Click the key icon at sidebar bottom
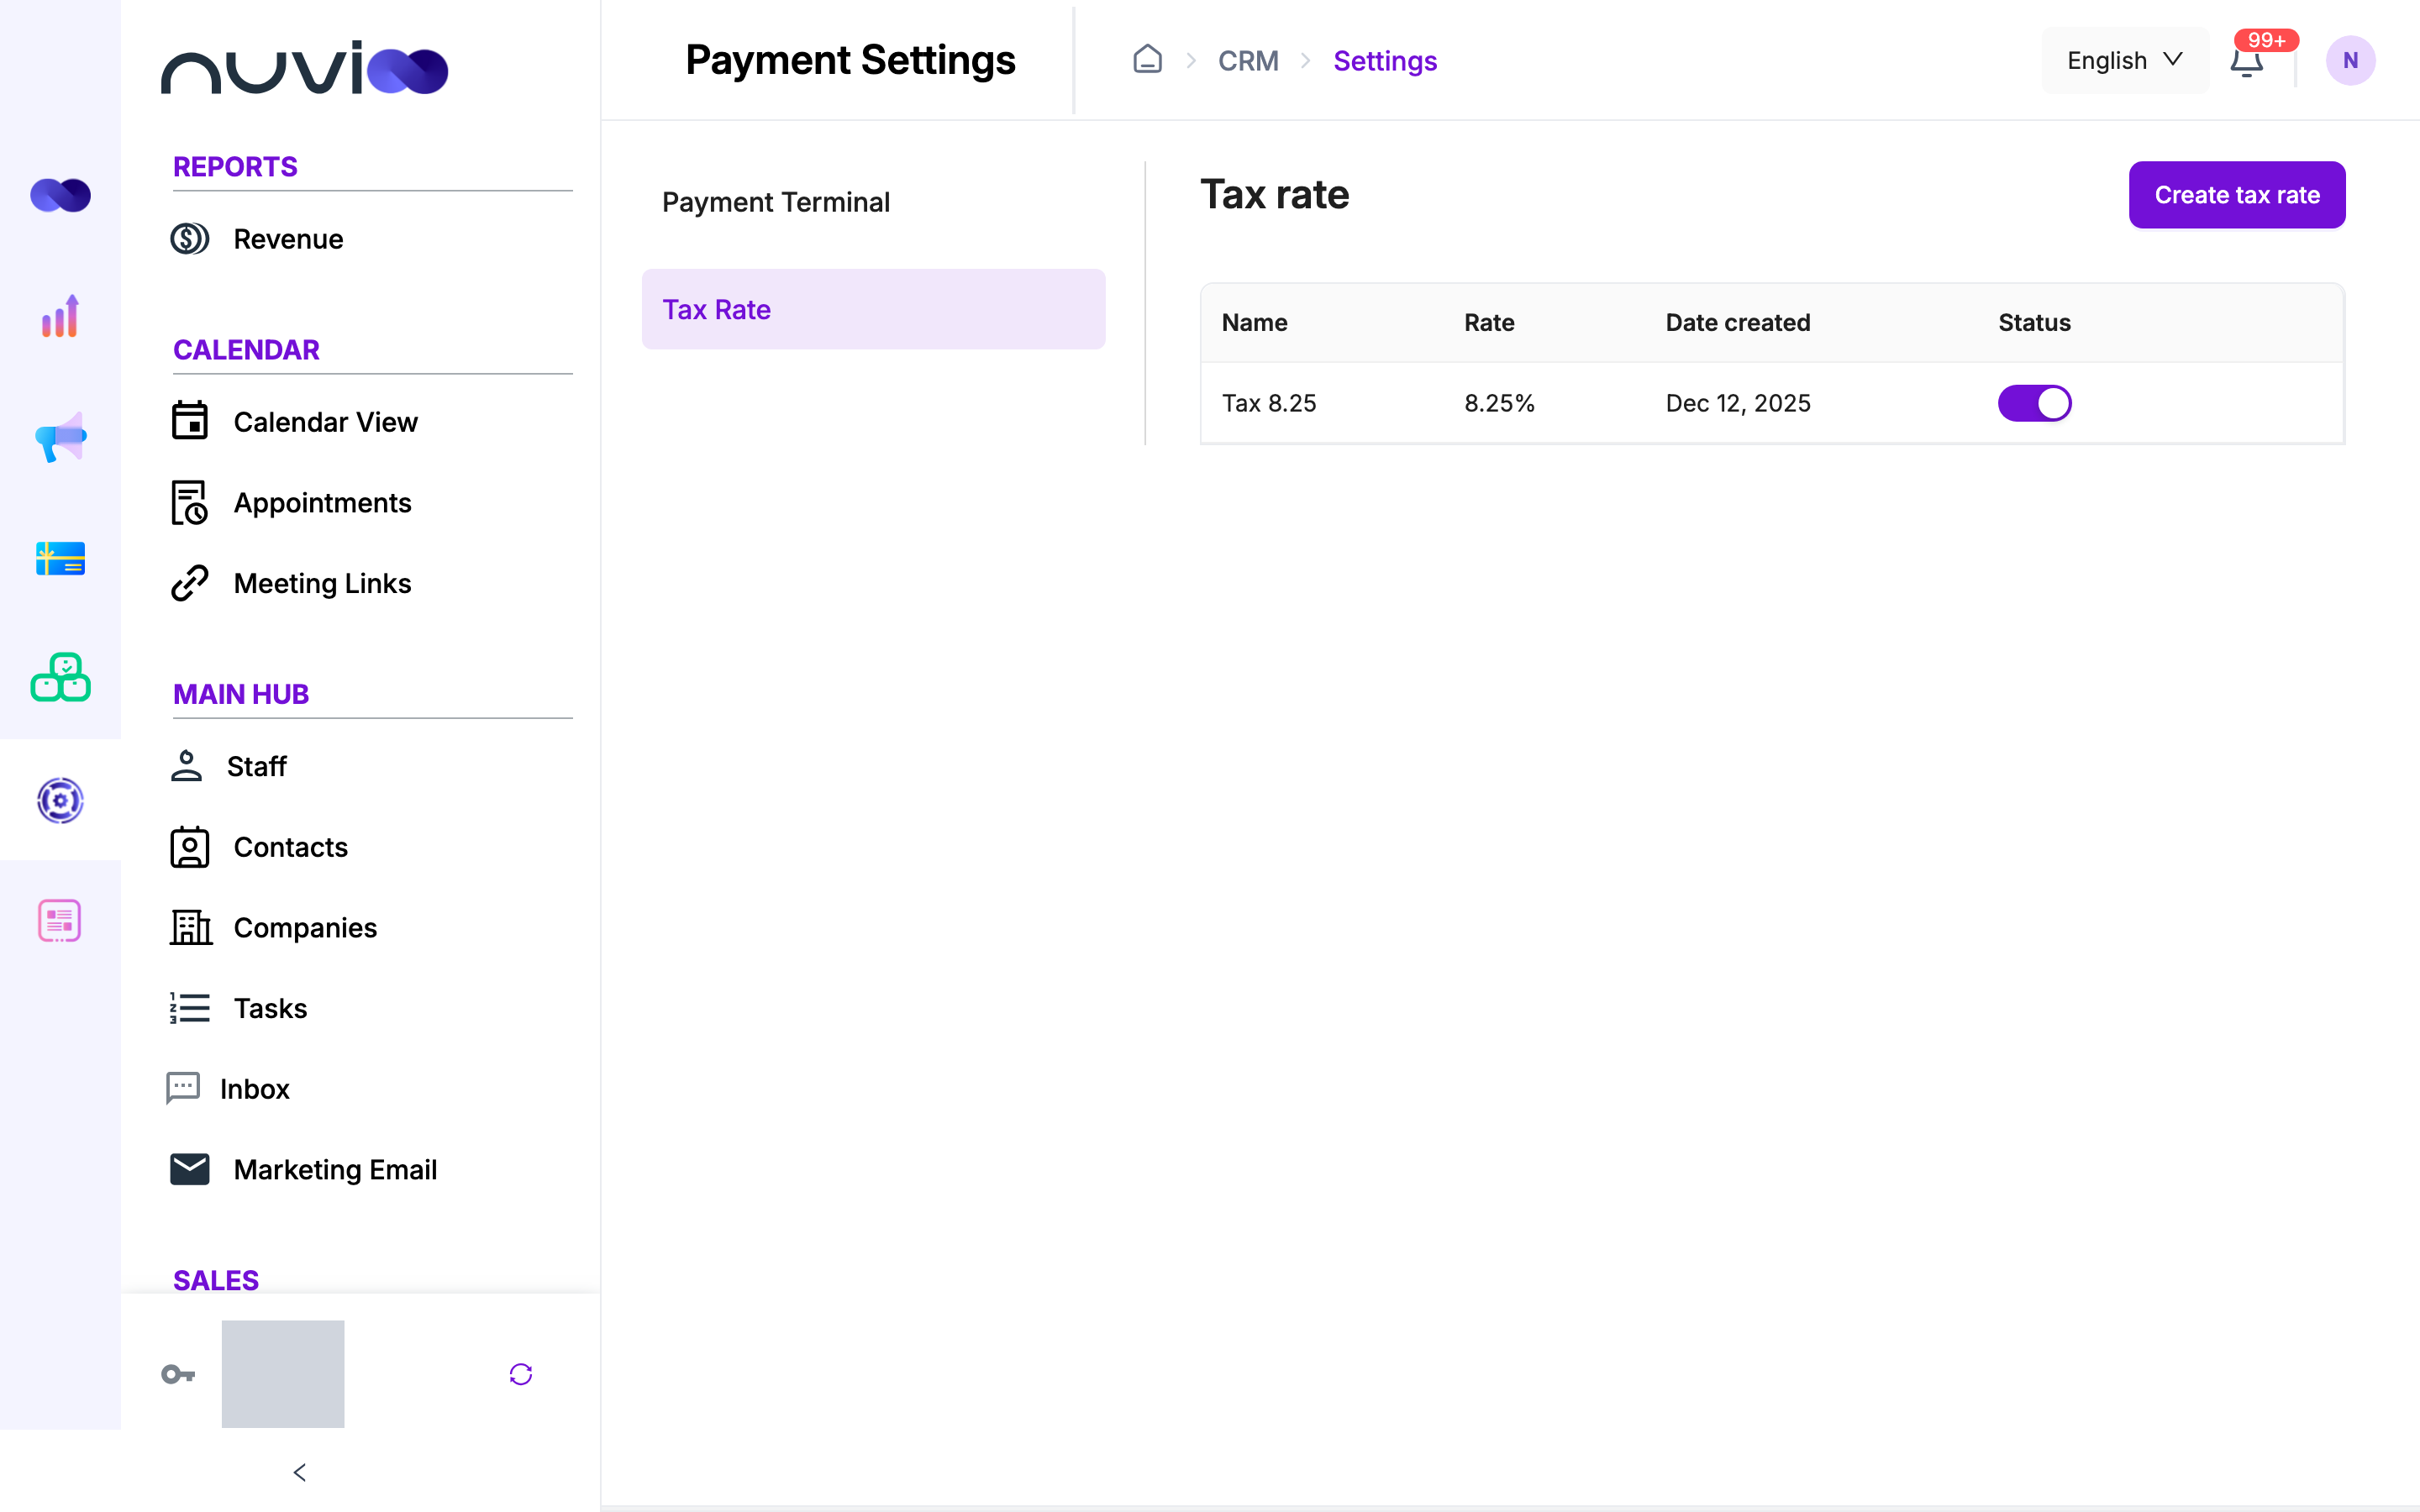 178,1374
